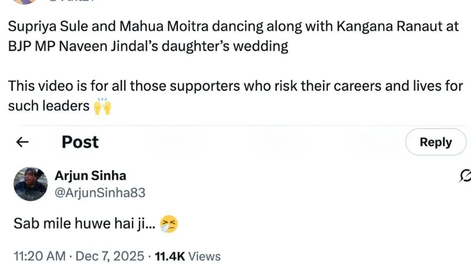Click the Dec 7, 2025 date
471x265 pixels.
tap(110, 256)
